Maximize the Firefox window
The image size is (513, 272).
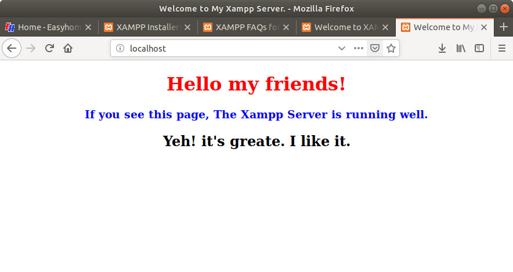pos(493,9)
